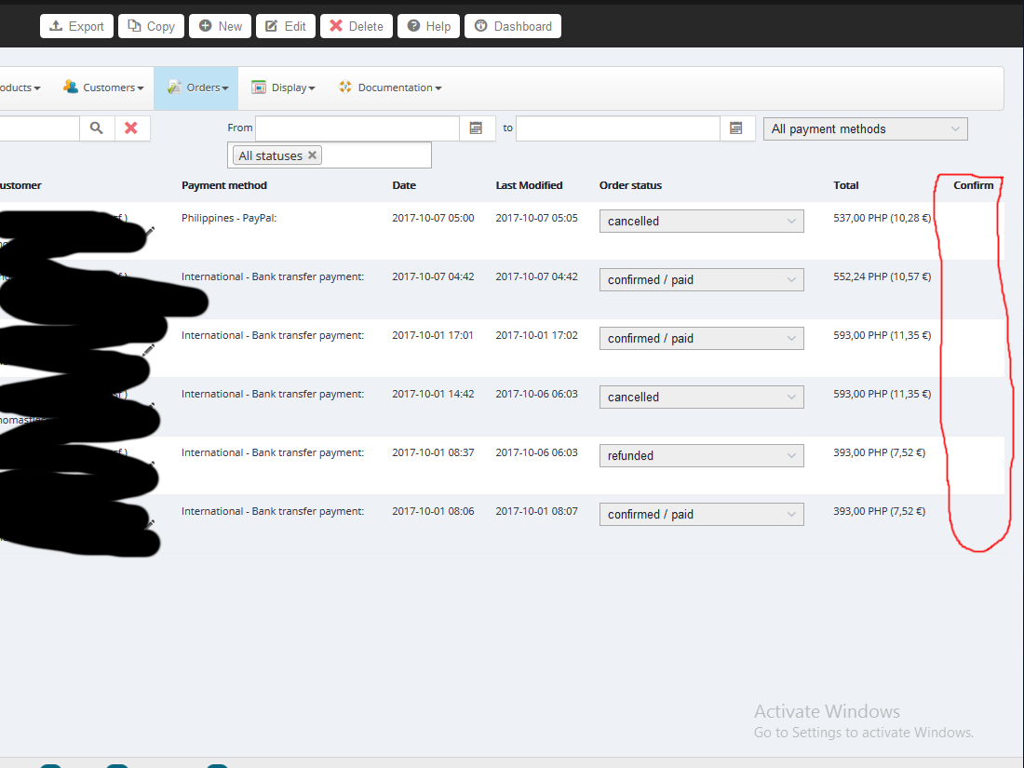Viewport: 1024px width, 768px height.
Task: Sort by Total column header
Action: (845, 185)
